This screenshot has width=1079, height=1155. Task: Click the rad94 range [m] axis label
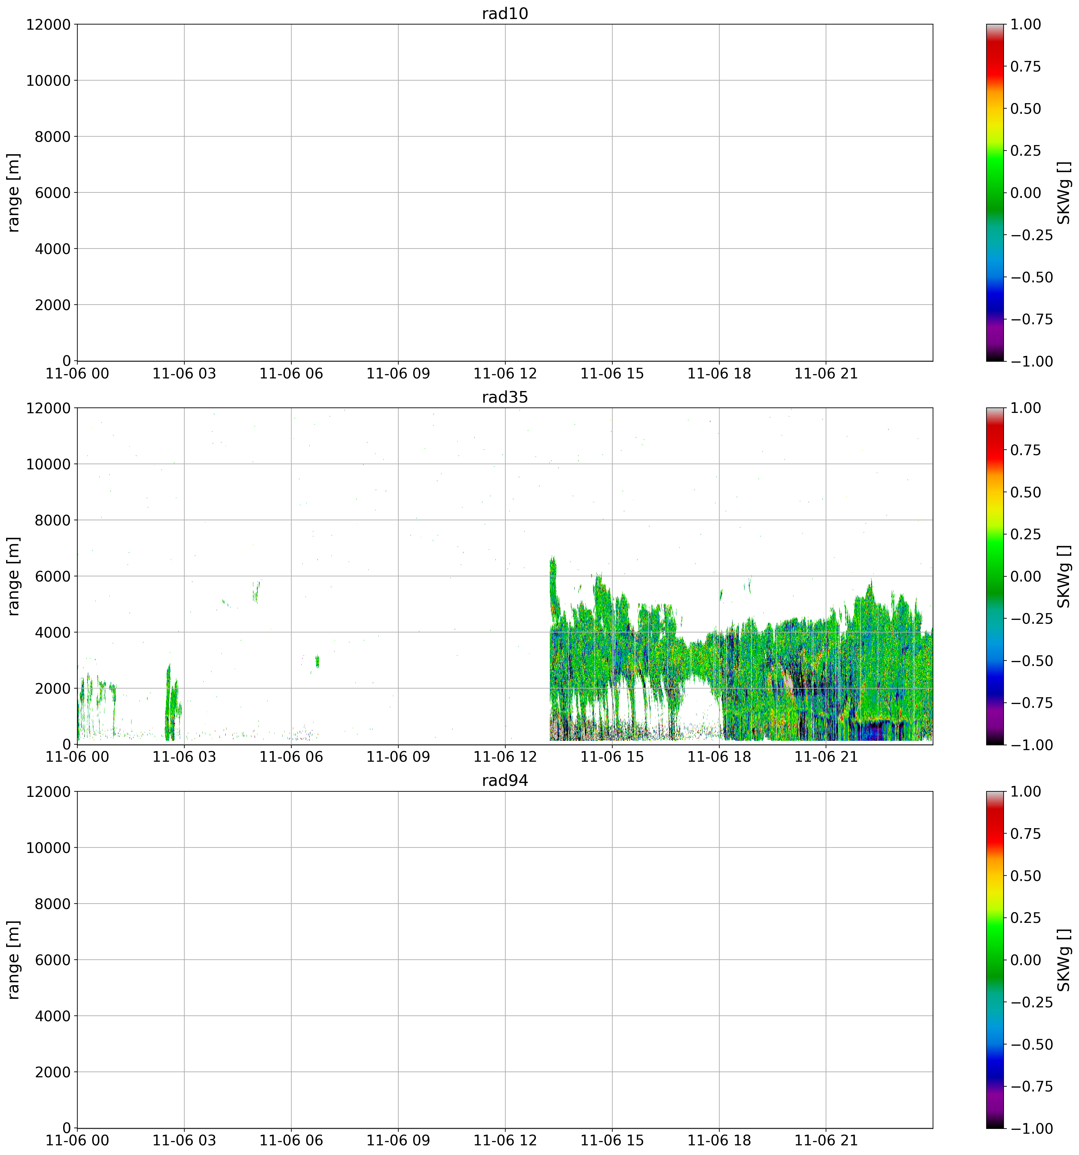14,959
